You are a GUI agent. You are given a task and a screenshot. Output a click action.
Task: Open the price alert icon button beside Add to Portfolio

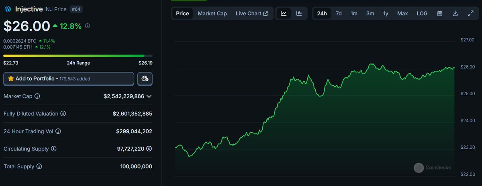click(145, 79)
